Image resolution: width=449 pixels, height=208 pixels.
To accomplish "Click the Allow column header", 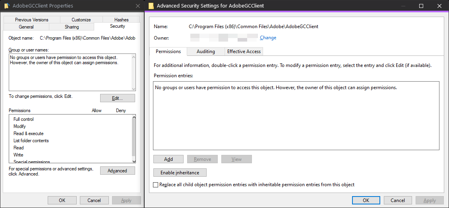I will pyautogui.click(x=97, y=111).
